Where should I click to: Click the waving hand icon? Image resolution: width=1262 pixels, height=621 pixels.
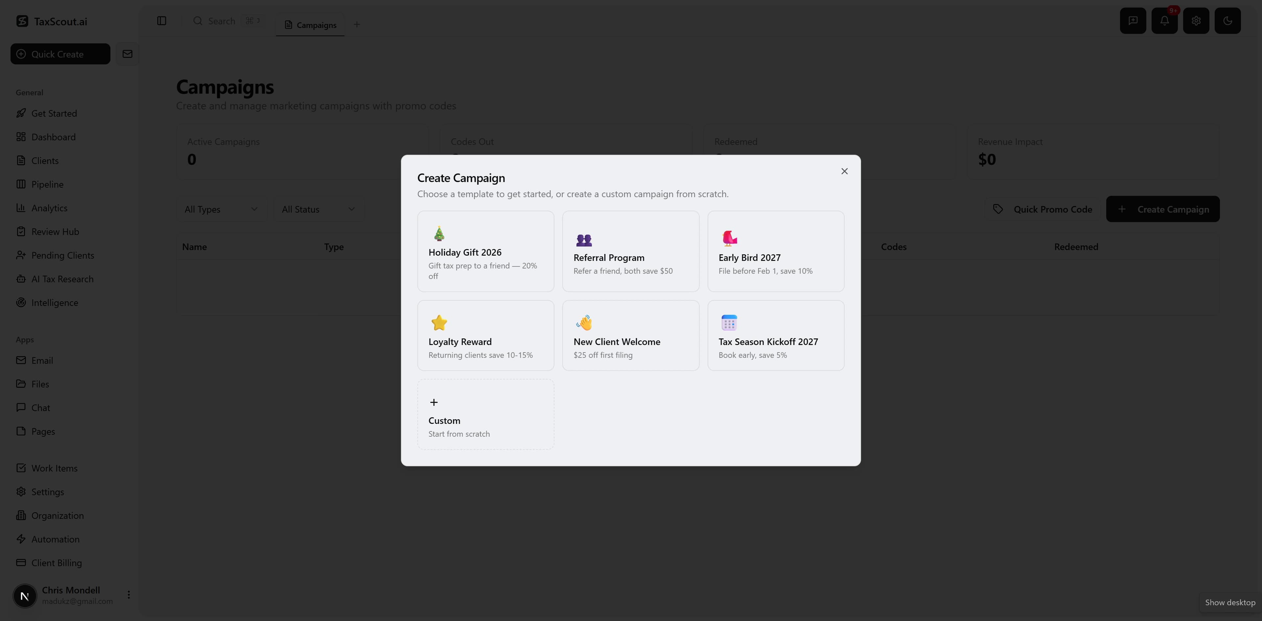[584, 323]
